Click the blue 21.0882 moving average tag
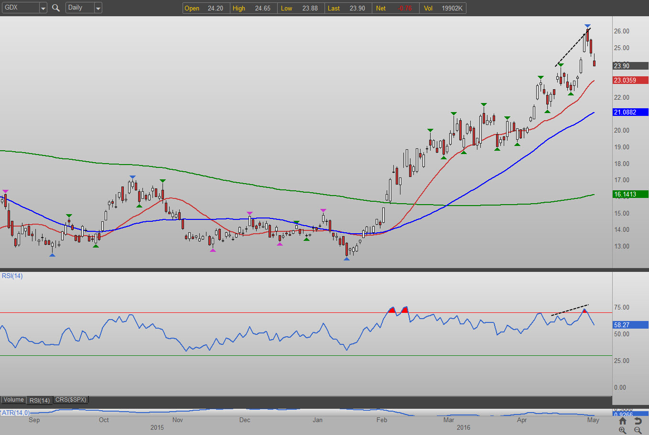This screenshot has width=649, height=435. tap(630, 112)
